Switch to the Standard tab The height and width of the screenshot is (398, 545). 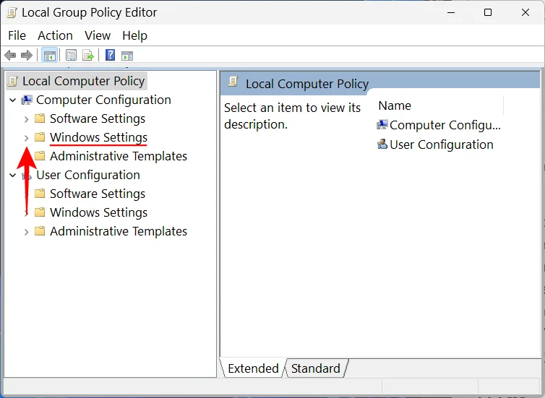315,368
